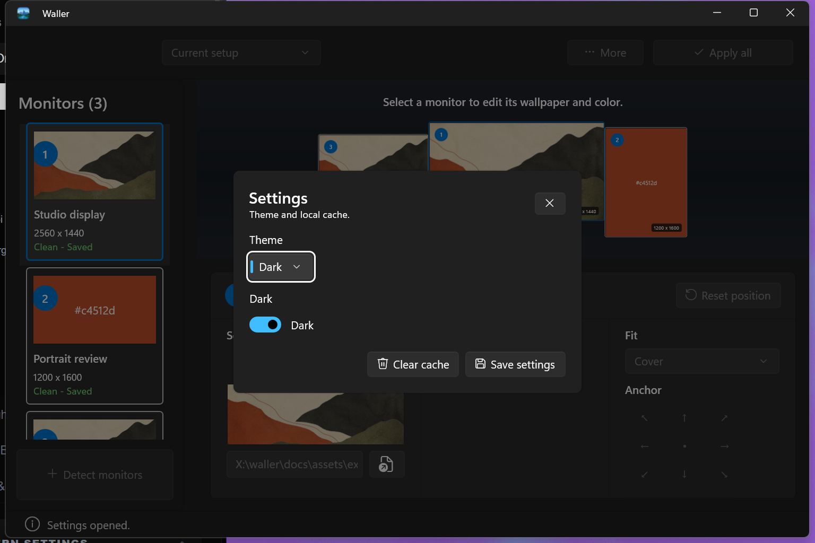Viewport: 815px width, 543px height.
Task: Set anchor to bottom-left arrow
Action: pyautogui.click(x=645, y=475)
